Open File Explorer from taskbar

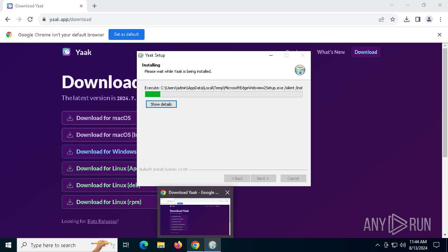(x=161, y=245)
